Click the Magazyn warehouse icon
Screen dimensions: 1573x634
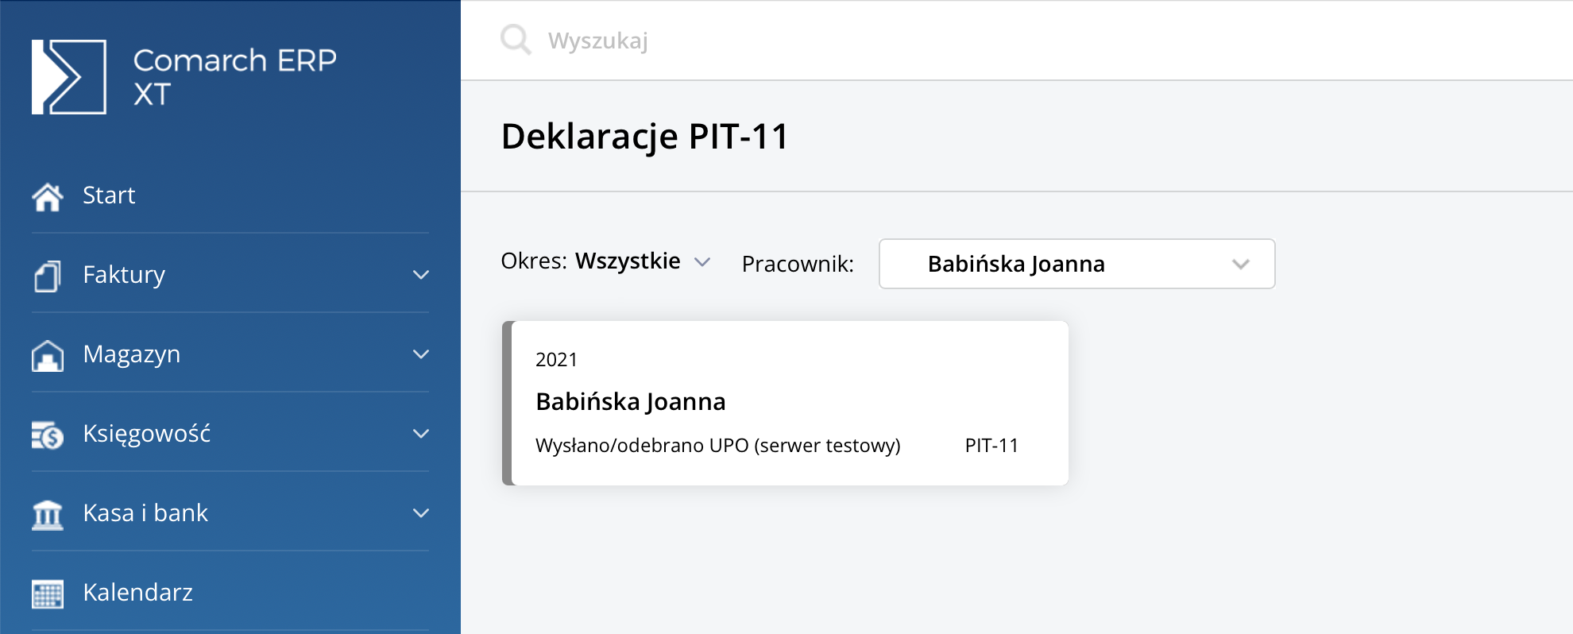tap(48, 355)
